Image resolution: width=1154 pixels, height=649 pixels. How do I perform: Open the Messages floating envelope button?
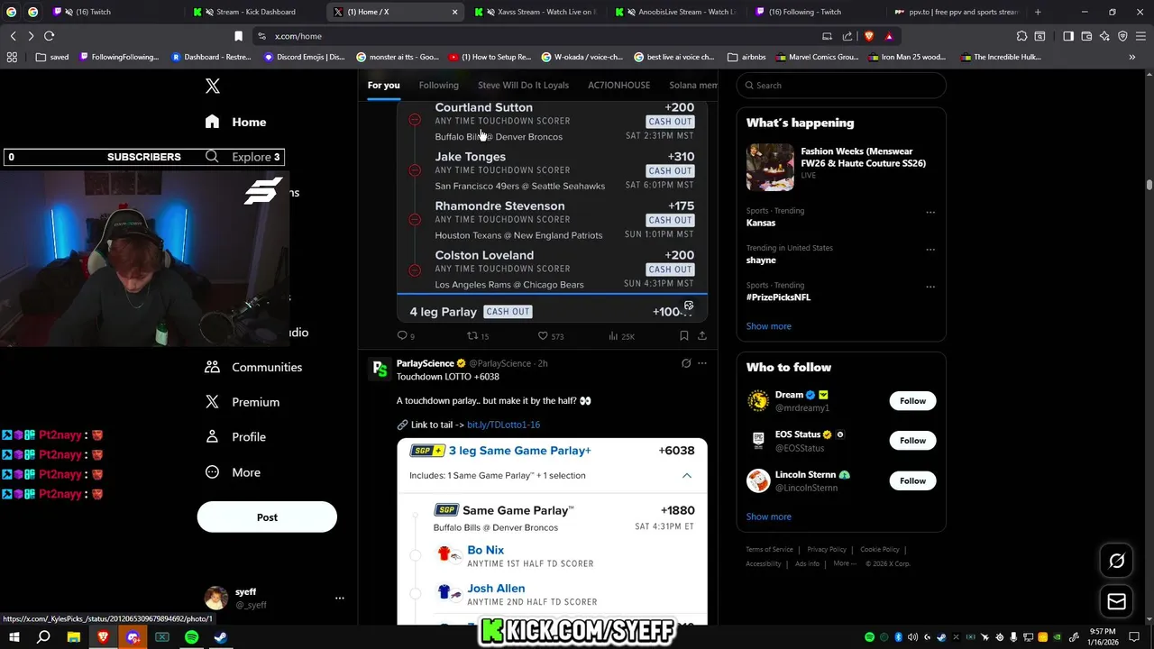click(x=1116, y=602)
